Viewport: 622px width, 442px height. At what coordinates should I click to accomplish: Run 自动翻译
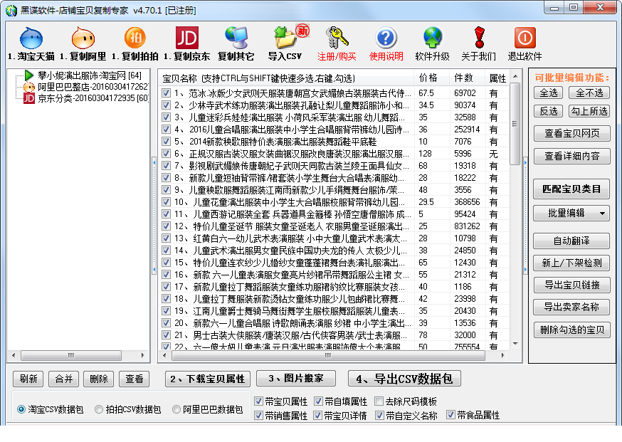(x=571, y=241)
